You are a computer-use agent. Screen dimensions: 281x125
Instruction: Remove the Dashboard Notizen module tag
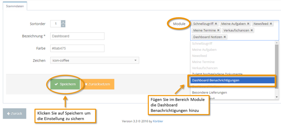(x=224, y=37)
